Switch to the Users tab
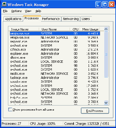This screenshot has height=128, width=116. [x=86, y=19]
